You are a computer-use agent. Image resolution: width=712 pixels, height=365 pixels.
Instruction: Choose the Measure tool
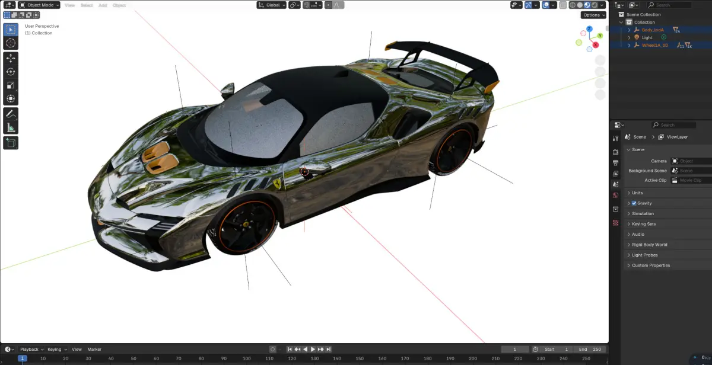tap(11, 127)
